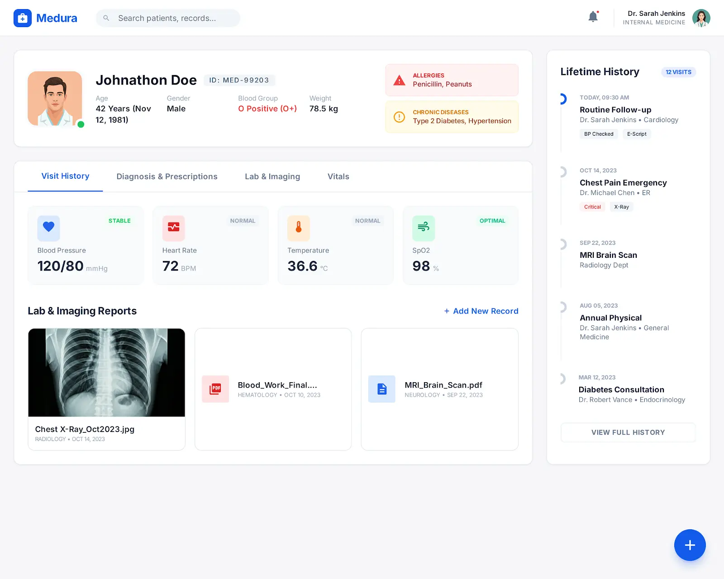Click the SpO2 wind icon

click(423, 228)
